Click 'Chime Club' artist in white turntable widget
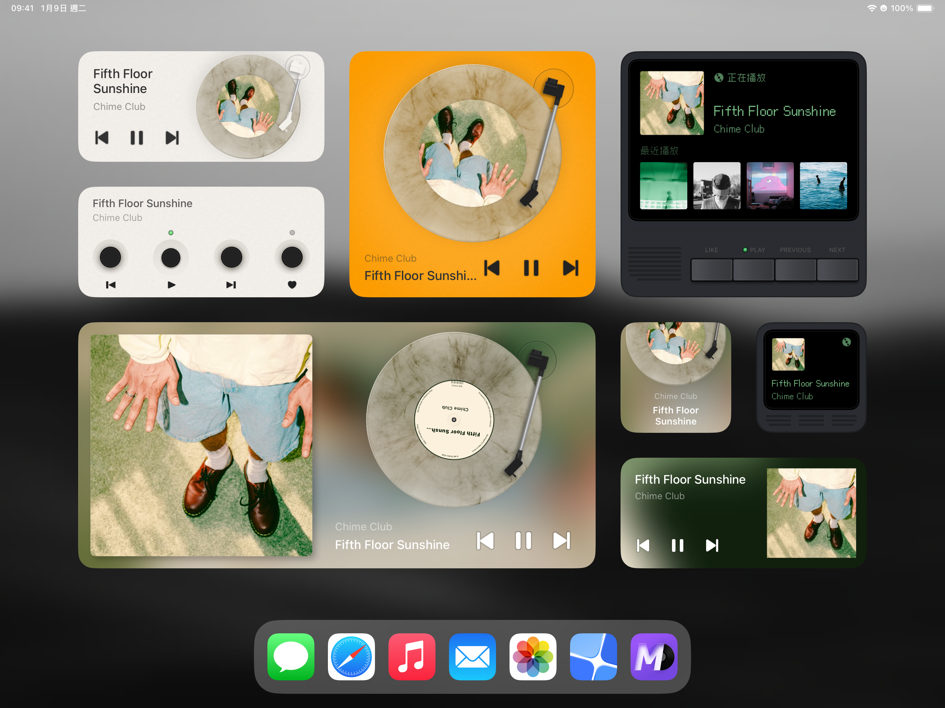Viewport: 945px width, 708px height. click(119, 106)
